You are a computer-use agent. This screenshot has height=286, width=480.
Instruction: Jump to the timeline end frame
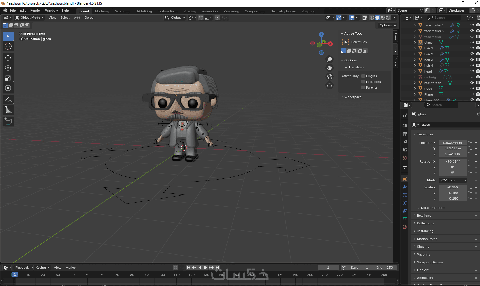(217, 268)
